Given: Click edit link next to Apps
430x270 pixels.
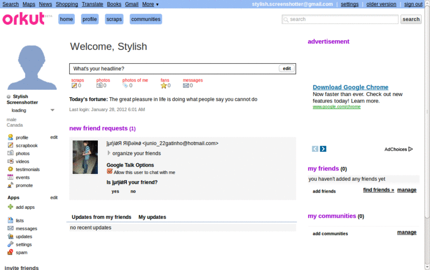Looking at the screenshot, I should (x=54, y=198).
